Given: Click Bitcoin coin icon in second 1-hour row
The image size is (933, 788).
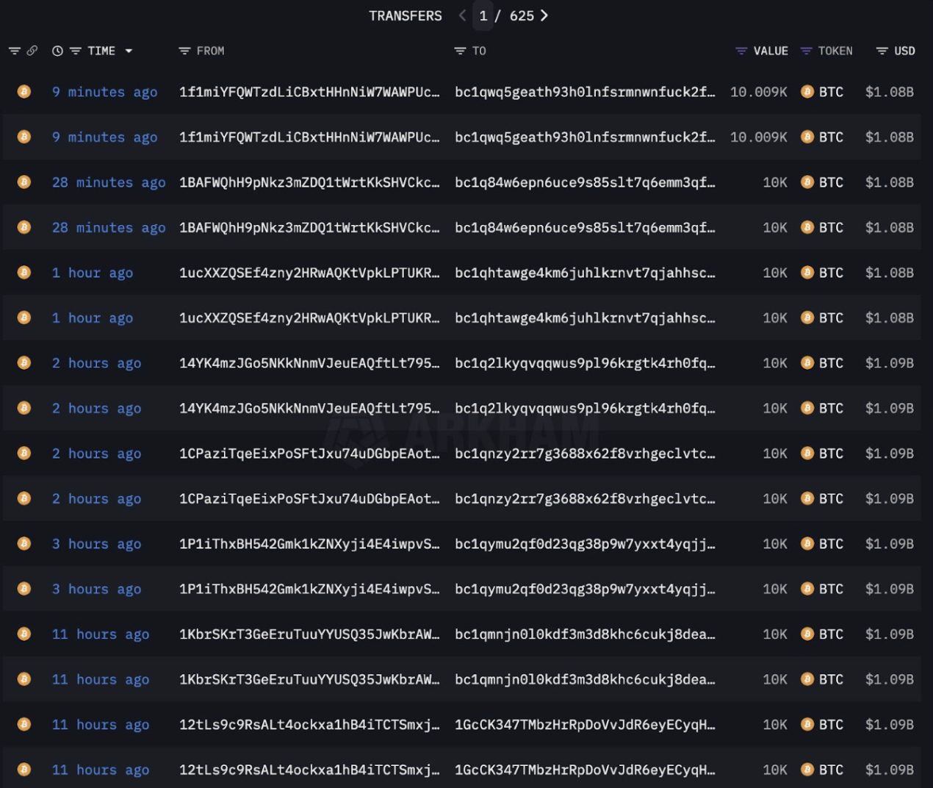Looking at the screenshot, I should coord(24,318).
